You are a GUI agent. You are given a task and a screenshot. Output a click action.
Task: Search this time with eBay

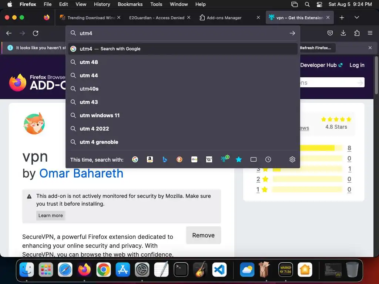(194, 159)
